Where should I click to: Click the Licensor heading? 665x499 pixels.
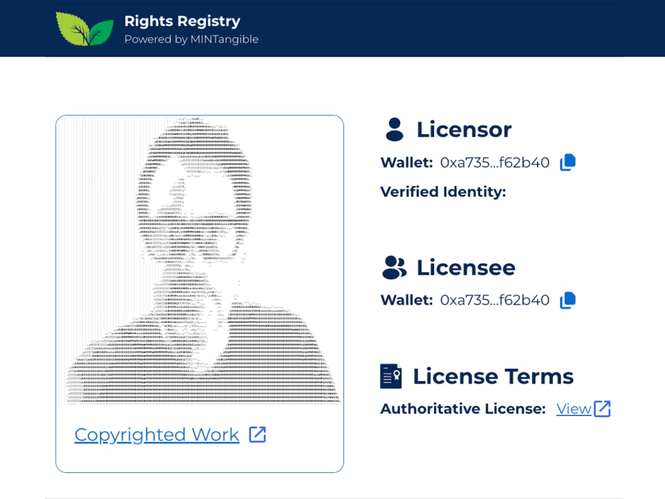[464, 130]
